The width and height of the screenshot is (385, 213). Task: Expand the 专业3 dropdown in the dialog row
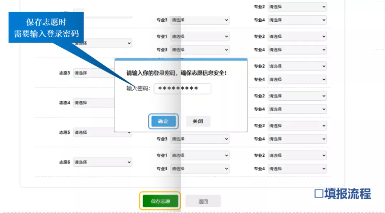tap(200, 49)
